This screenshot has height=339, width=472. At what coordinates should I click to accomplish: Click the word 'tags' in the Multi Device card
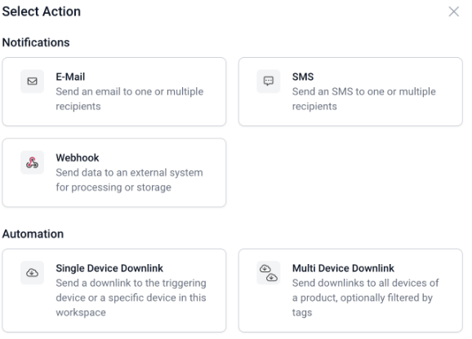[x=302, y=313]
